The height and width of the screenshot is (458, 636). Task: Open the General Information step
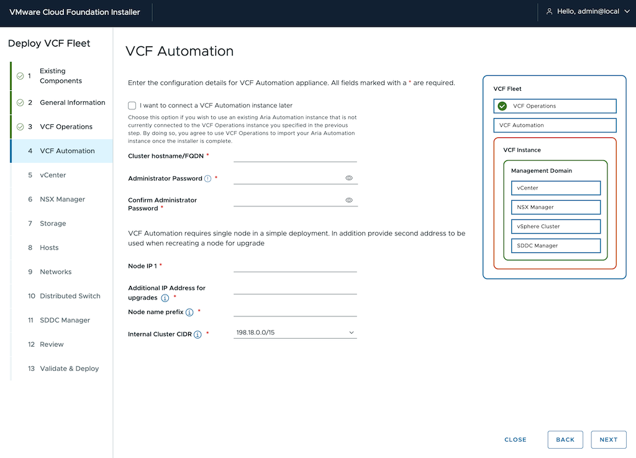(72, 103)
